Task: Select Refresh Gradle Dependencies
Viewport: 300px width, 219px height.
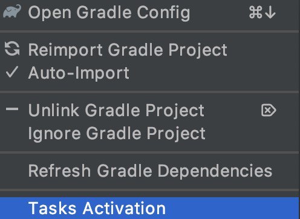Action: pyautogui.click(x=149, y=171)
